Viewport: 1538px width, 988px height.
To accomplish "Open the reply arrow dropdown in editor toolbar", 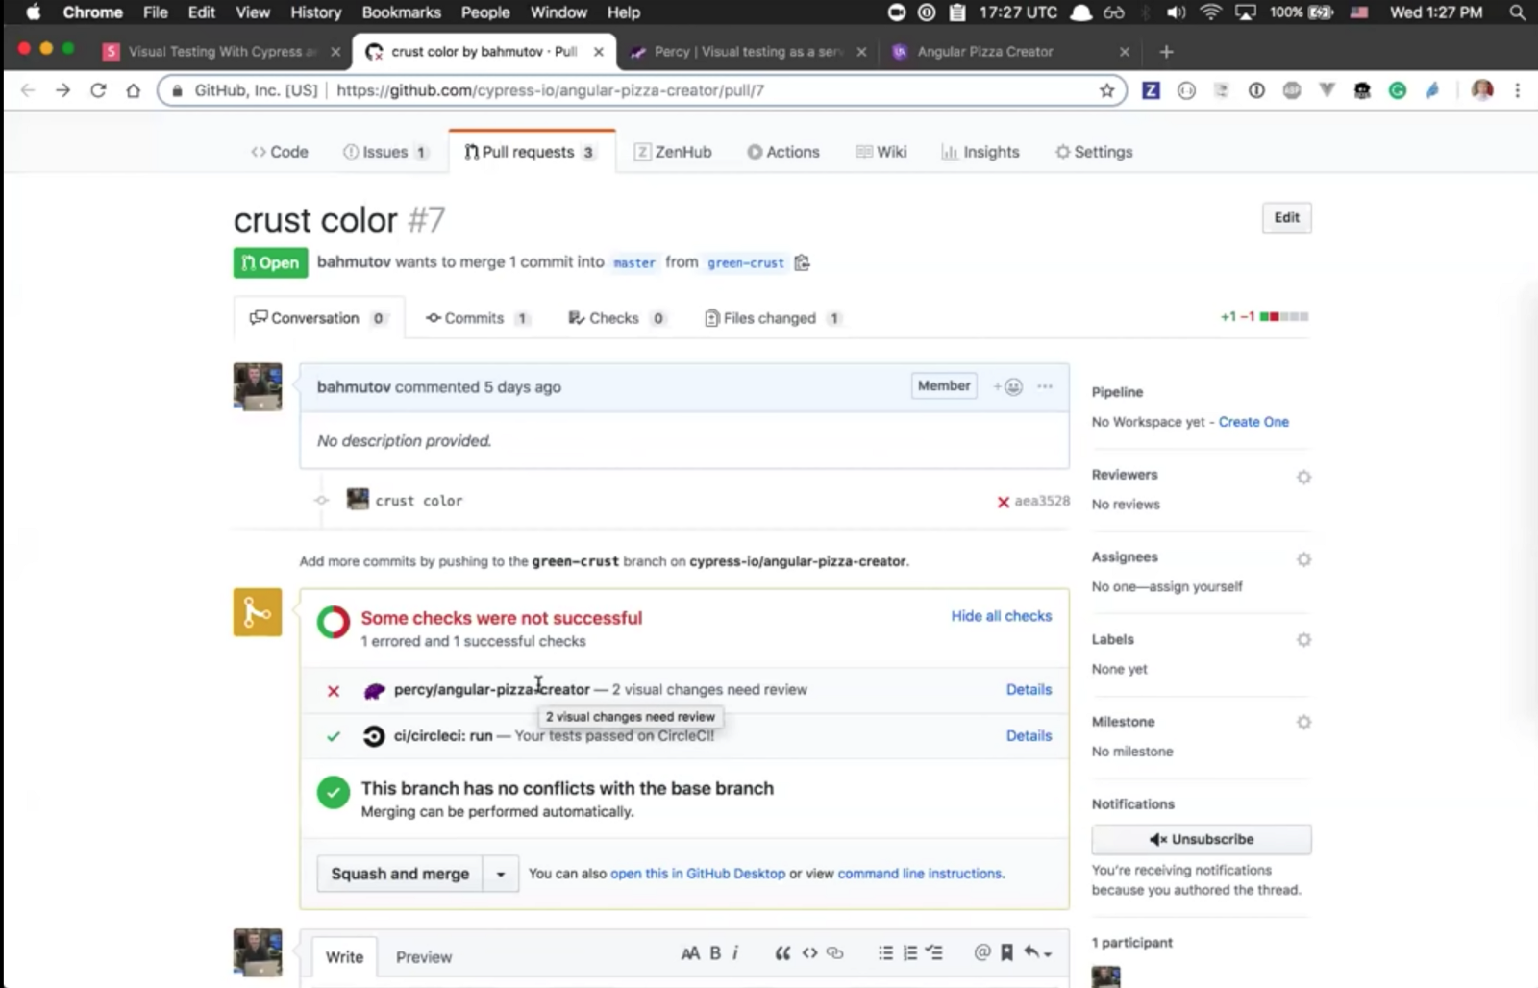I will coord(1037,952).
